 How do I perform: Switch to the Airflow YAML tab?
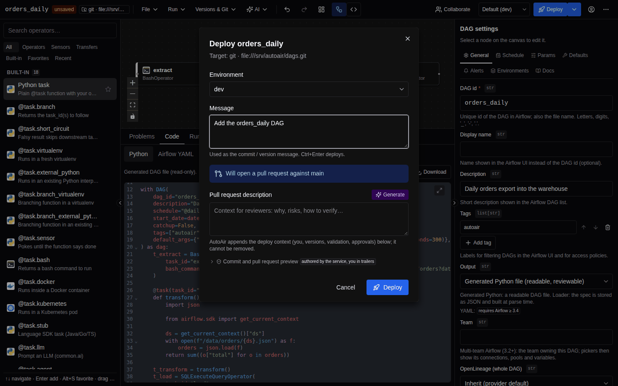tap(176, 154)
